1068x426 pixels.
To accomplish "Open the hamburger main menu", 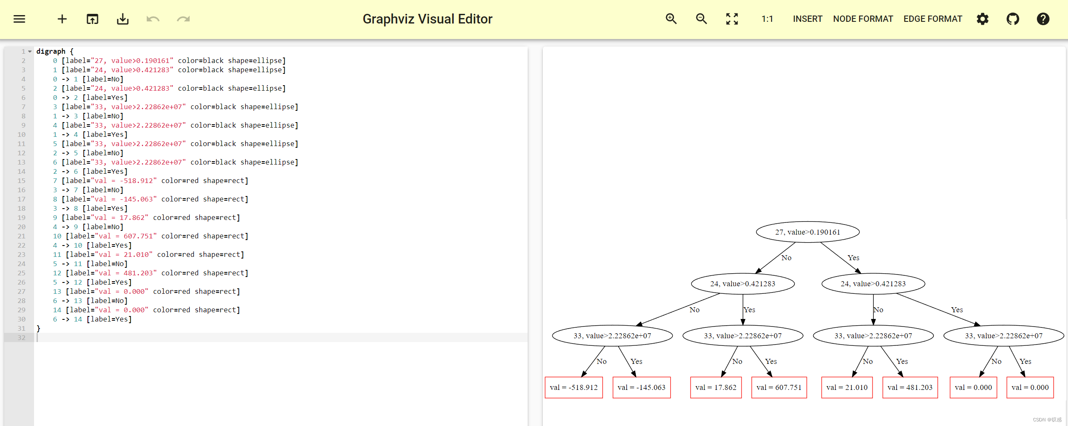I will tap(19, 19).
